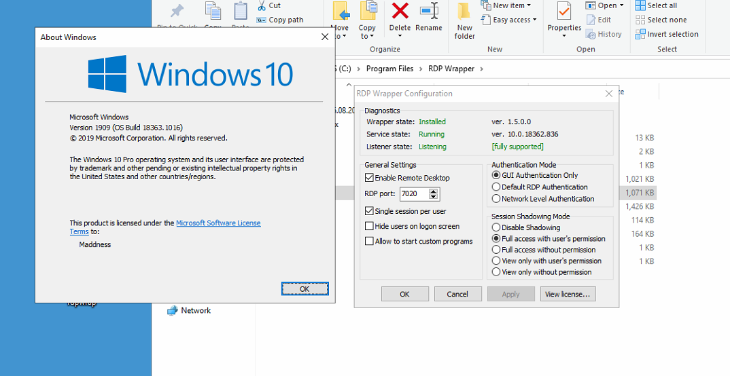This screenshot has height=376, width=730.
Task: Click the New folder icon
Action: tap(464, 12)
